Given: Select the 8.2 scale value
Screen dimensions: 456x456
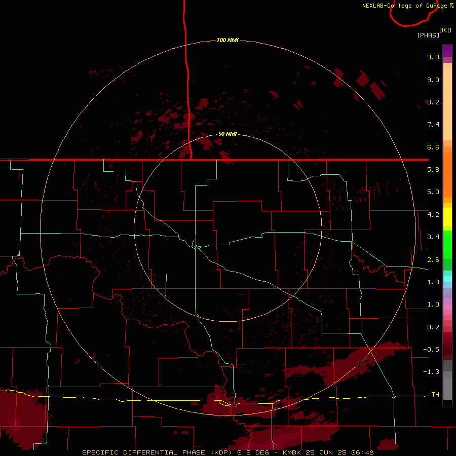Looking at the screenshot, I should pos(433,102).
